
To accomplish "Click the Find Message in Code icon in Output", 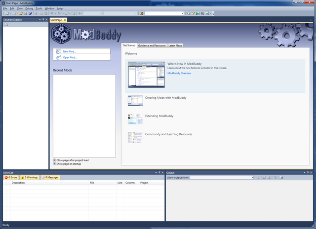I will point(258,178).
